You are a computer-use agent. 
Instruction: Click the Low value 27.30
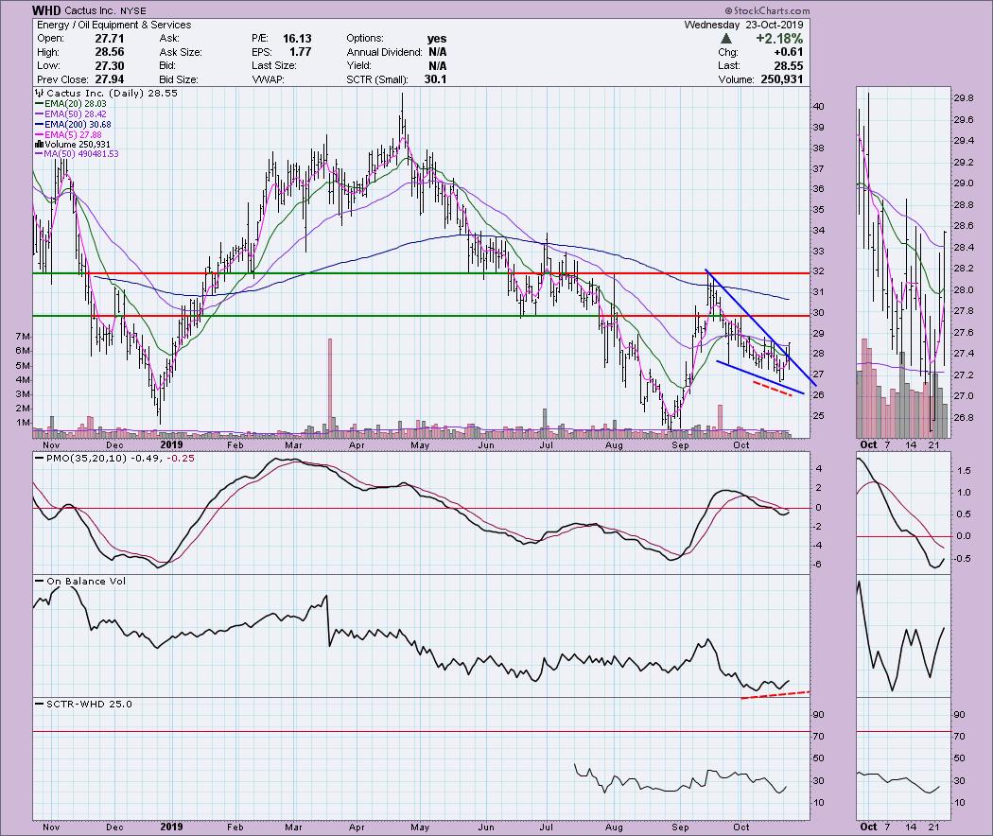pyautogui.click(x=109, y=66)
